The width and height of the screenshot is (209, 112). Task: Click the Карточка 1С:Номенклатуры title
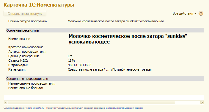coord(39,5)
